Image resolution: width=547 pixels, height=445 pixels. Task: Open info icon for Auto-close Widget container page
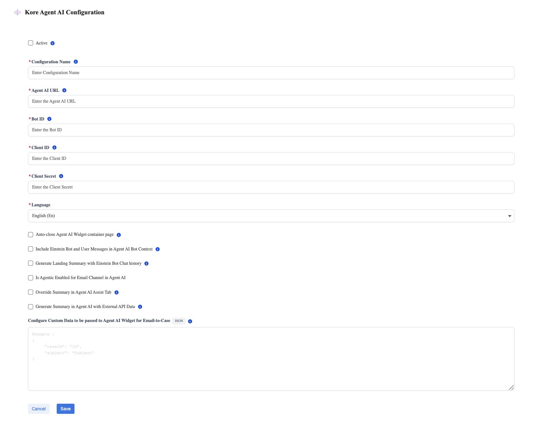119,235
